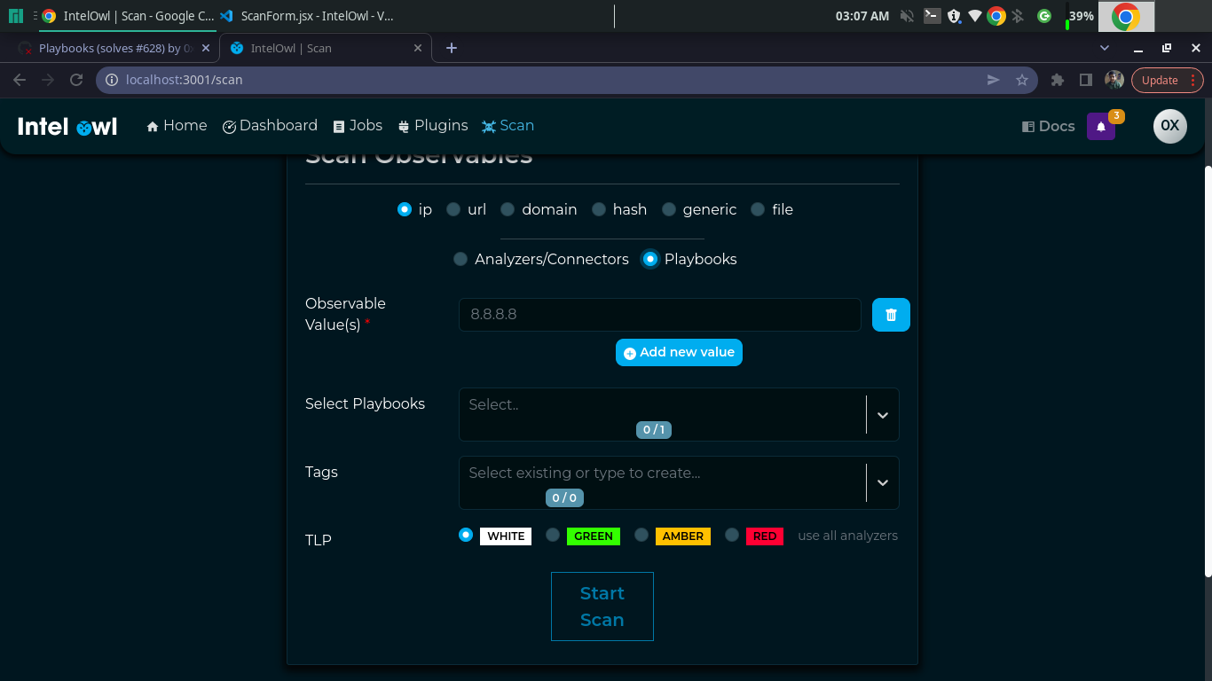
Task: Open the Scan nav item
Action: (x=508, y=126)
